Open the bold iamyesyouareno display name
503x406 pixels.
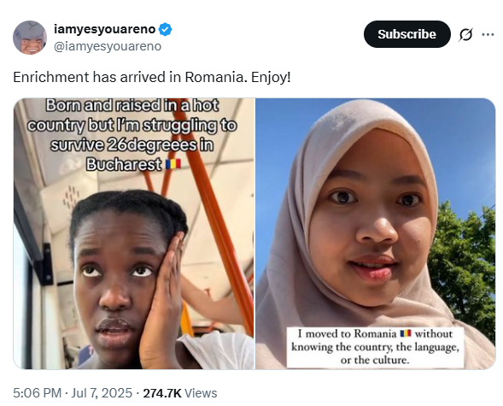tap(104, 29)
